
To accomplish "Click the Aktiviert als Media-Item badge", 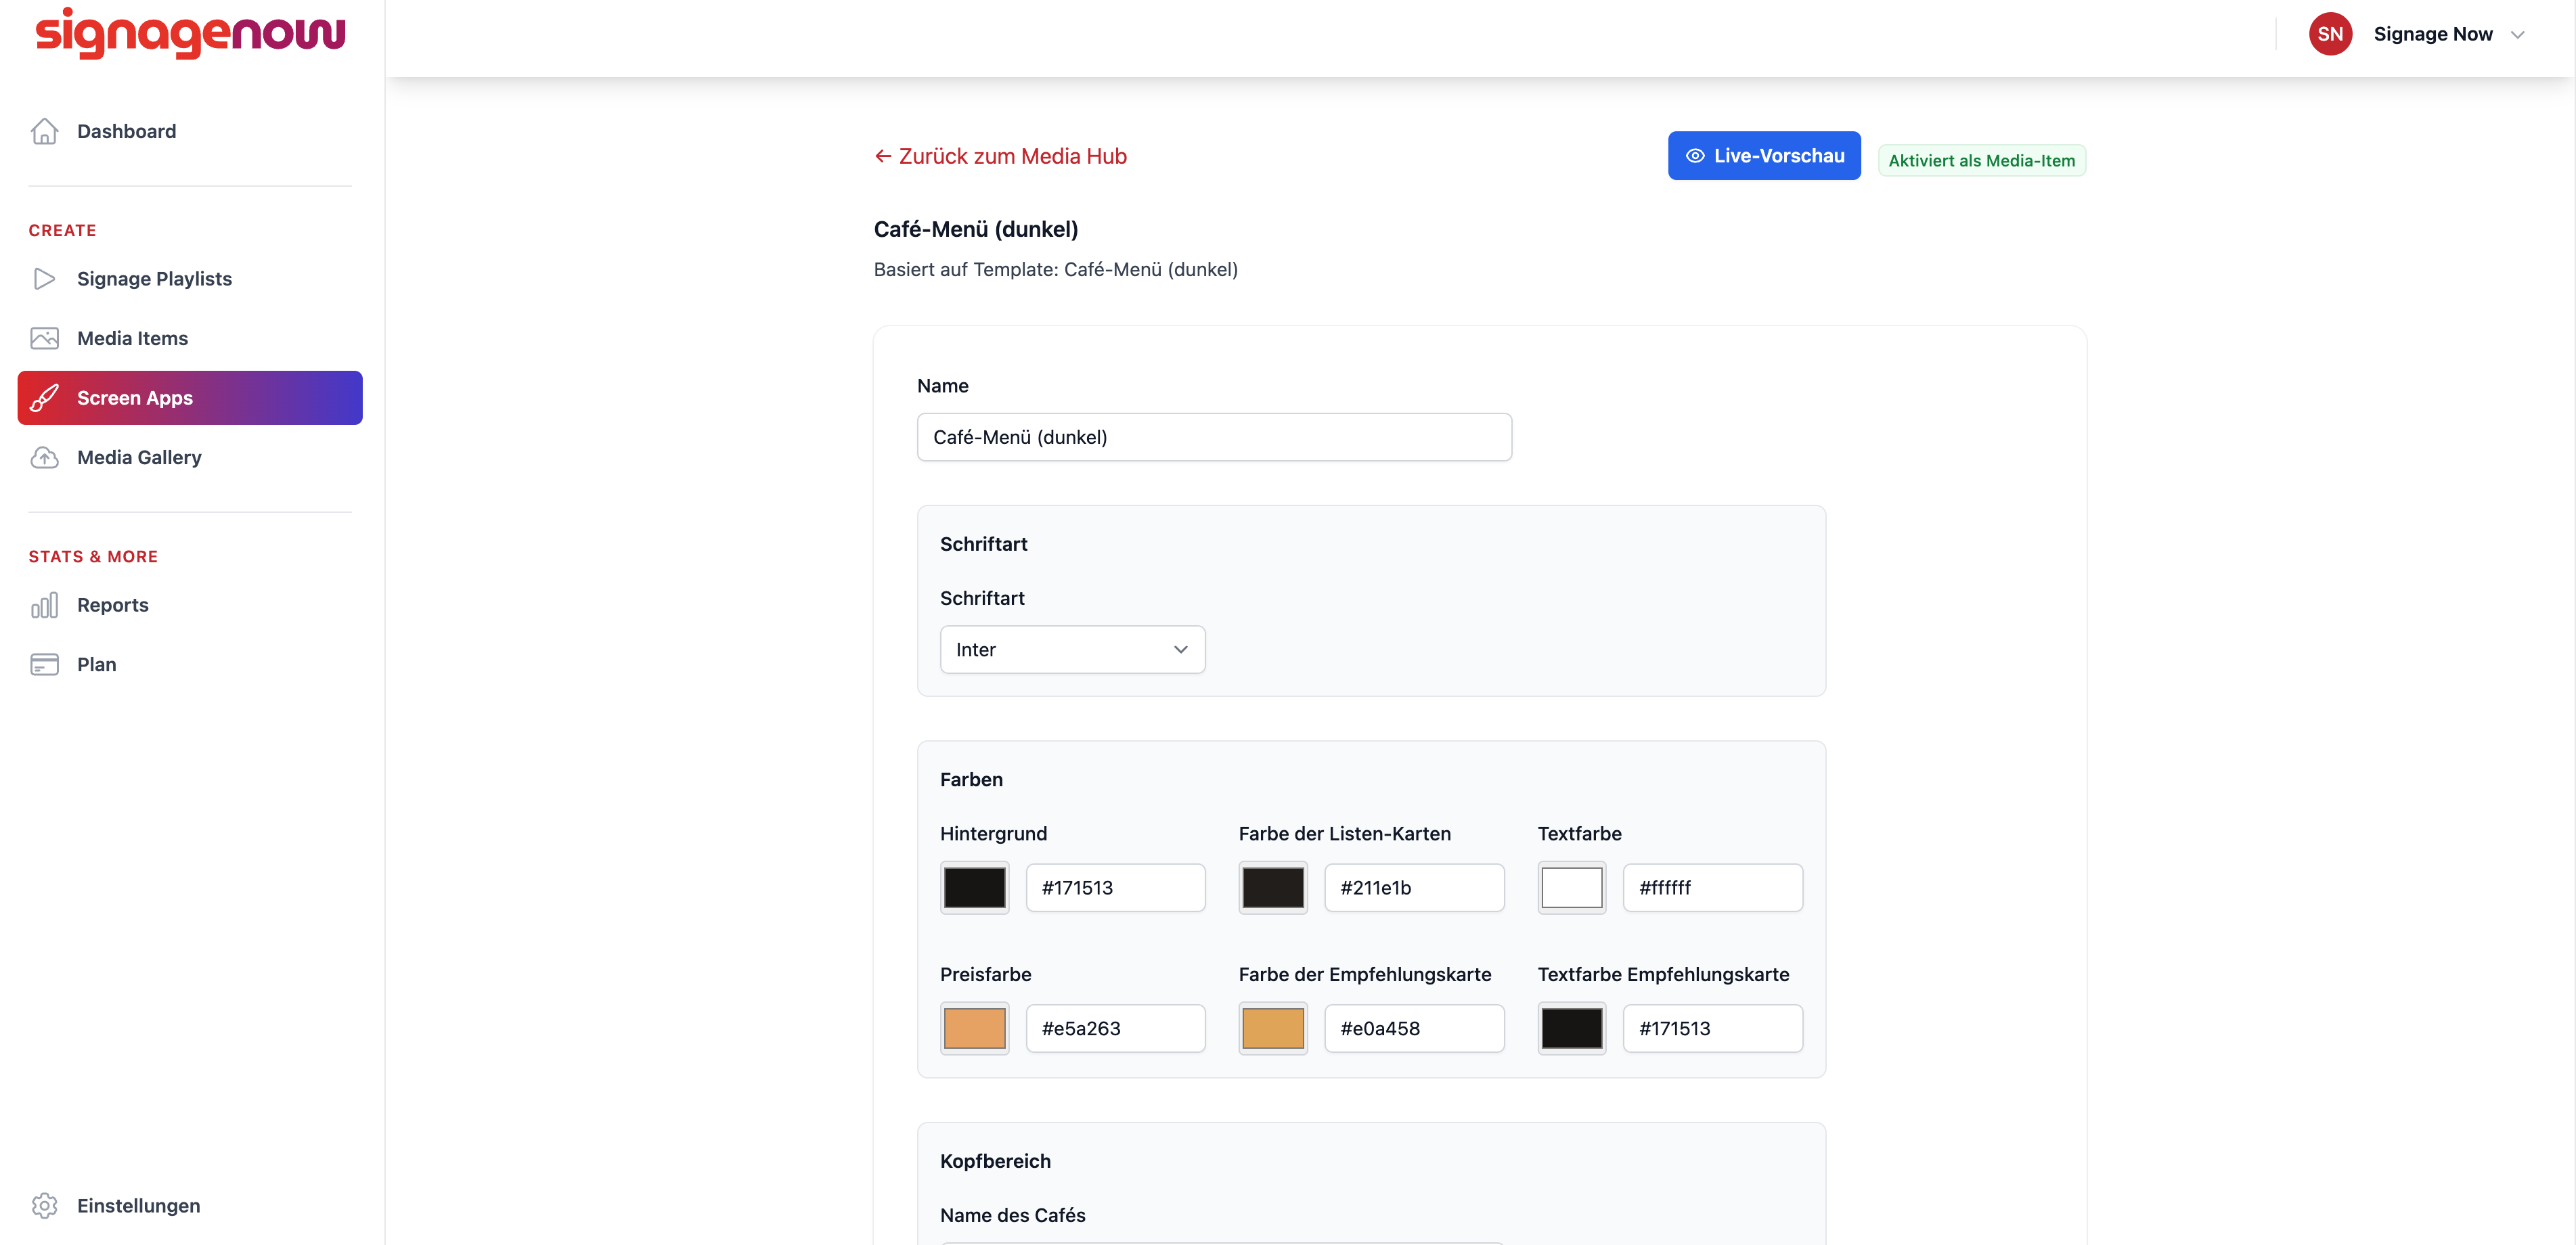I will (1981, 160).
